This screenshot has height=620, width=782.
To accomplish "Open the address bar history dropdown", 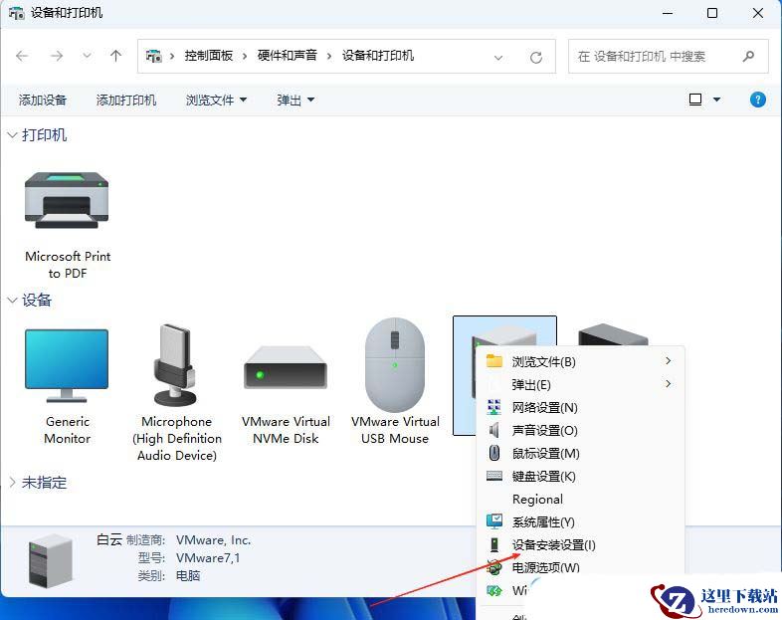I will point(497,58).
